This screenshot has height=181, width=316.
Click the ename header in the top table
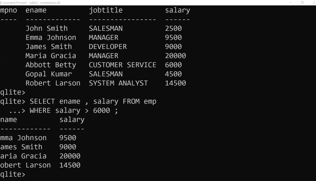pos(36,10)
